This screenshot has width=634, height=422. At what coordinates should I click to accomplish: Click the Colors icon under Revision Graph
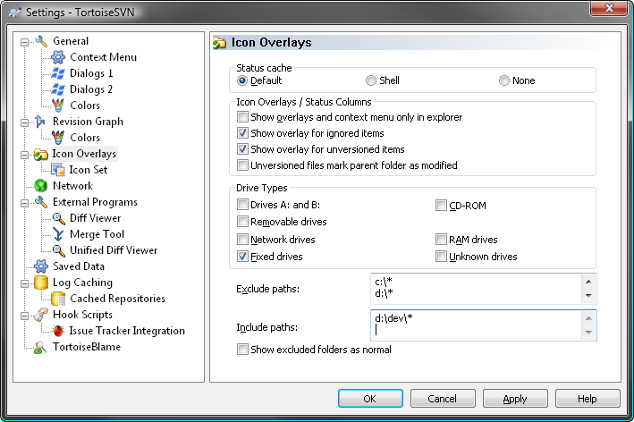58,138
